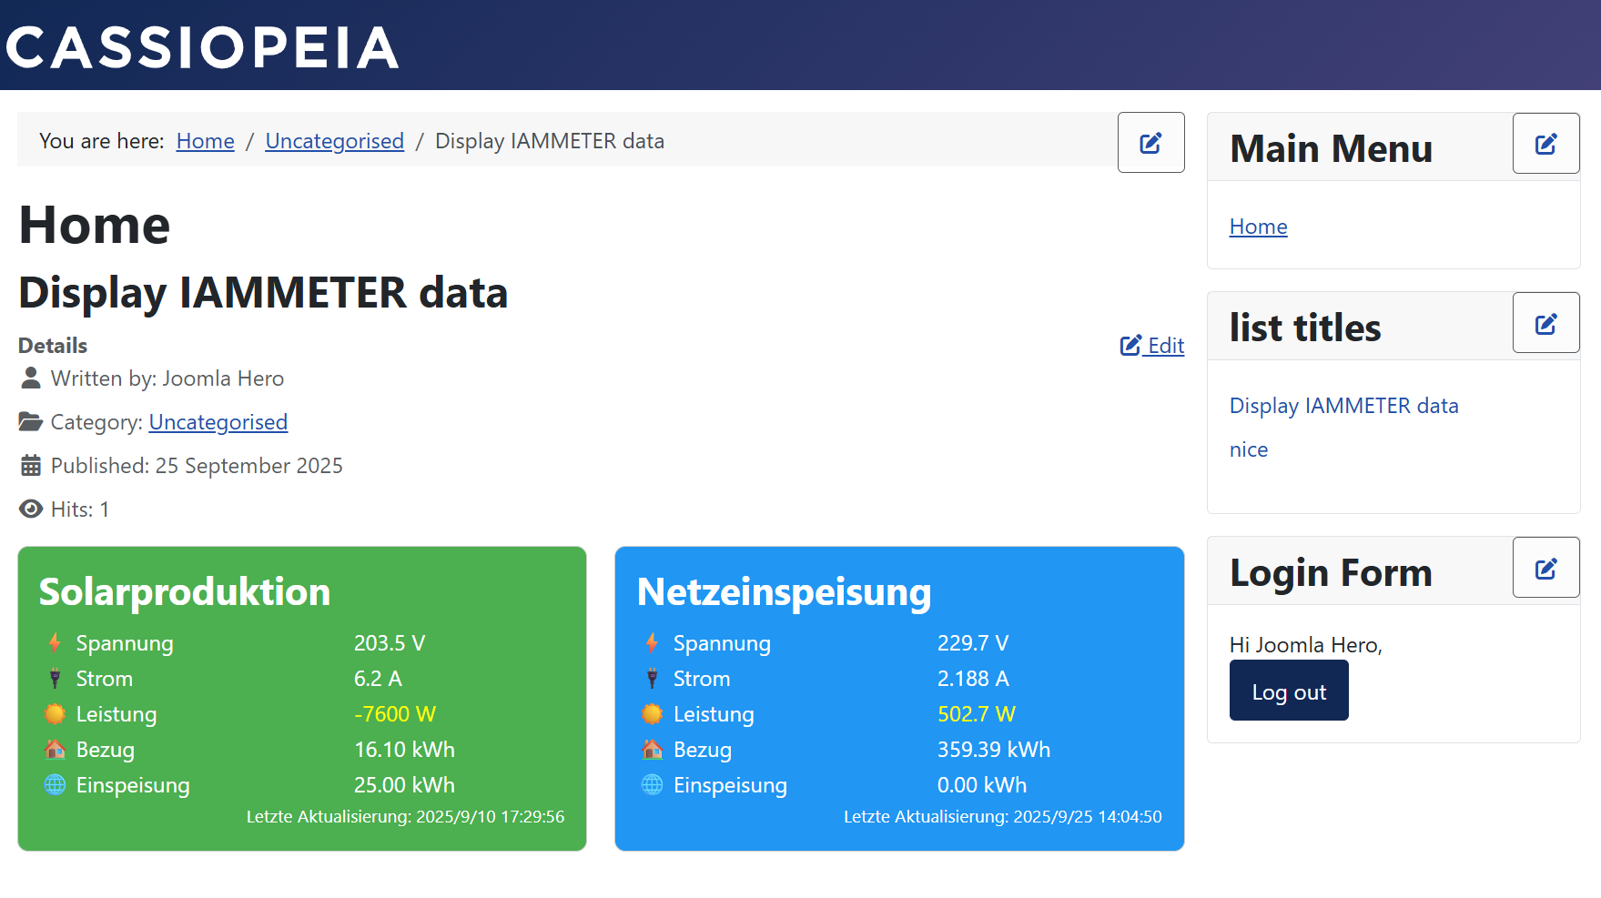Image resolution: width=1601 pixels, height=898 pixels.
Task: Open the Main Menu module edit icon
Action: 1545,144
